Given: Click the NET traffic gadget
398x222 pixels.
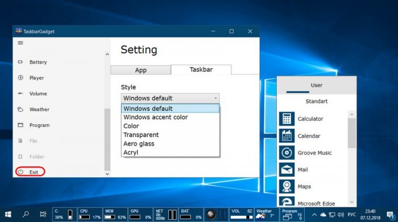Looking at the screenshot, I should 166,215.
